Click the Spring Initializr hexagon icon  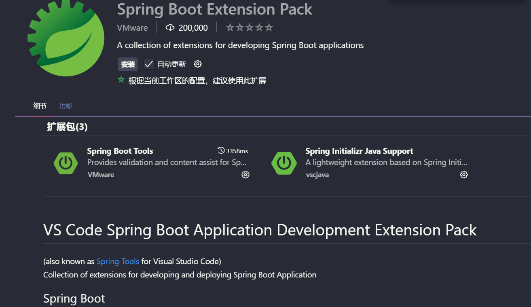(x=284, y=163)
